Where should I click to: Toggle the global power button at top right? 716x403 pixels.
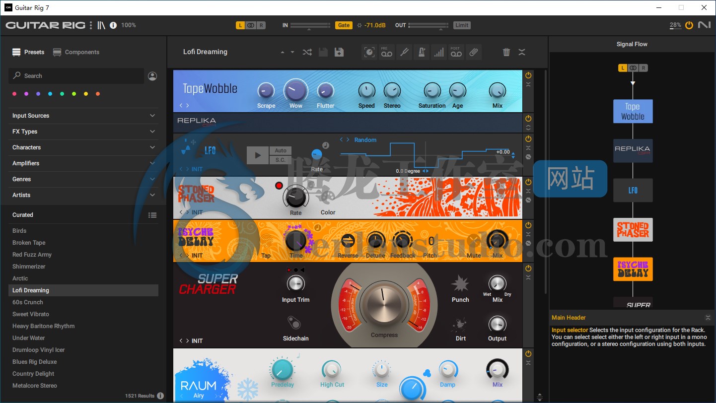coord(689,25)
